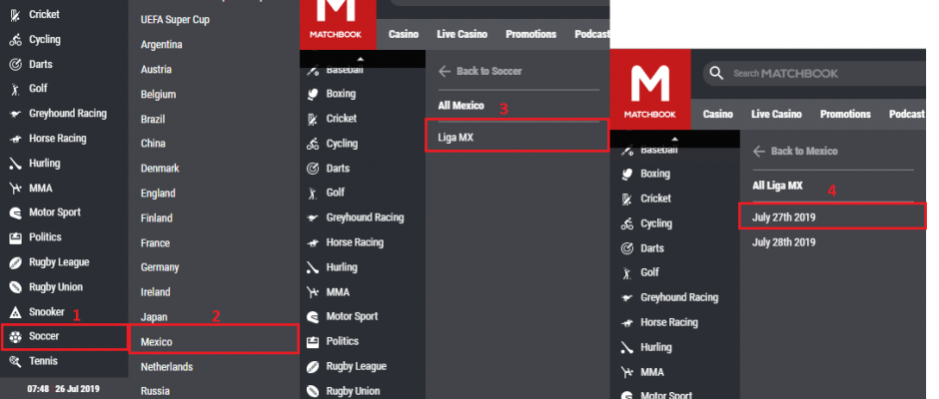Open the Casino tab above the Back to Mexico panel

point(718,115)
